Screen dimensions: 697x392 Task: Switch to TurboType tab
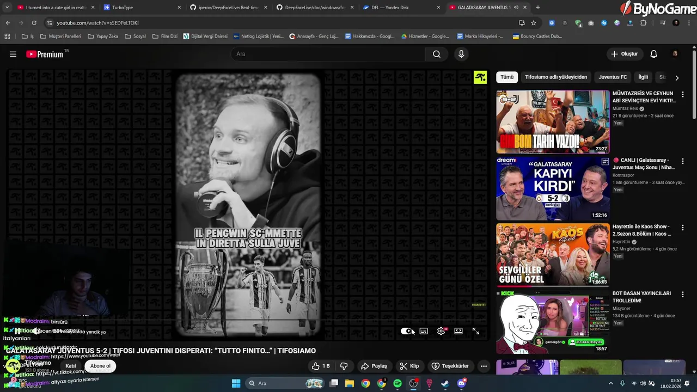pyautogui.click(x=143, y=8)
